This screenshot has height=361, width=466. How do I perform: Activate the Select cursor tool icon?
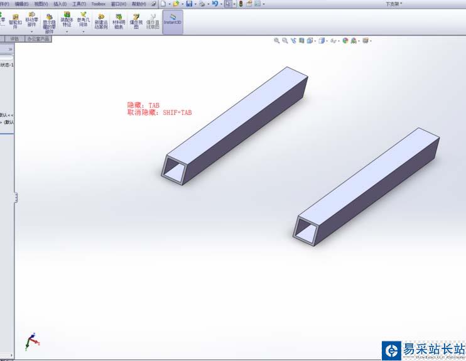click(x=228, y=4)
